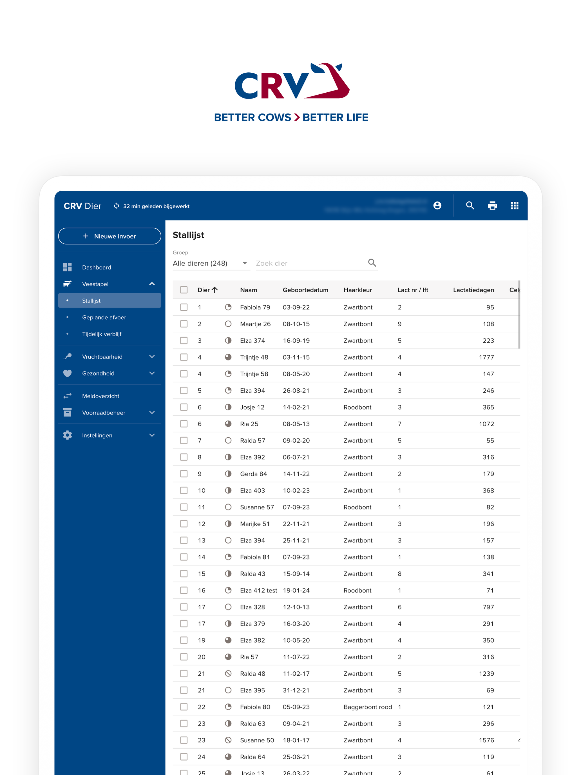Sort by Lact nr / lft column header
This screenshot has width=581, height=775.
[x=413, y=290]
